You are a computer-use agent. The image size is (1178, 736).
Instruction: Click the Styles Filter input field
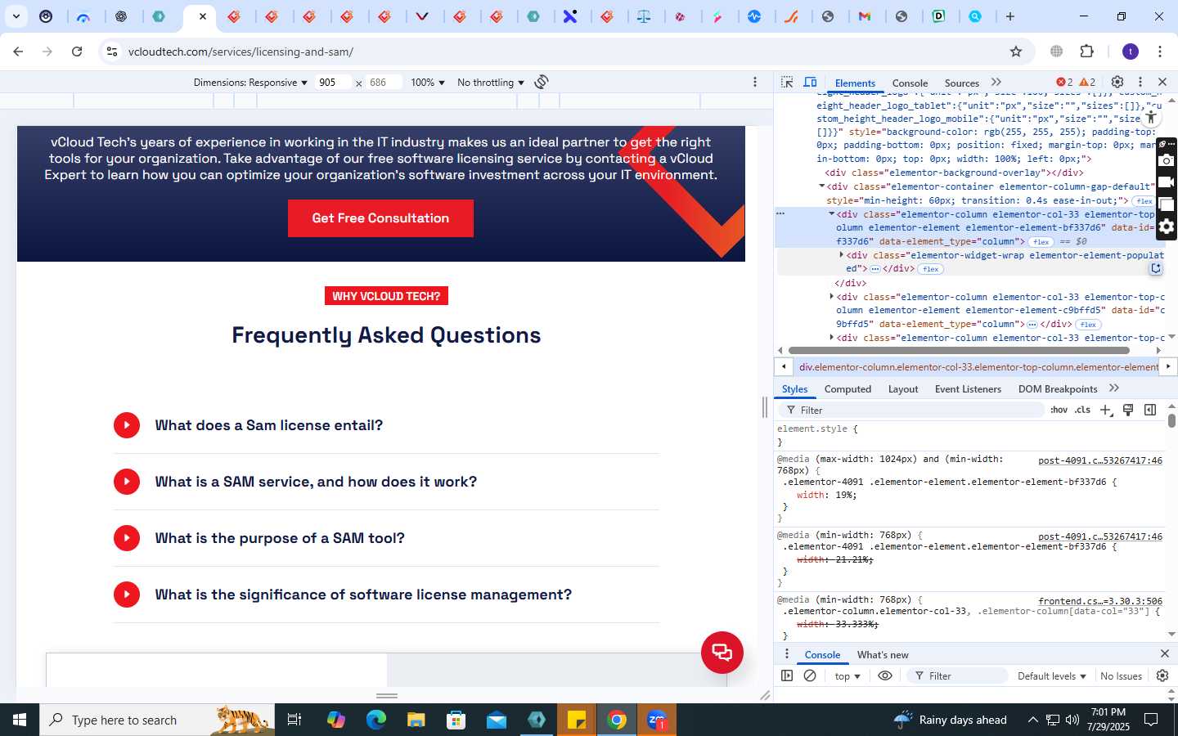[912, 410]
